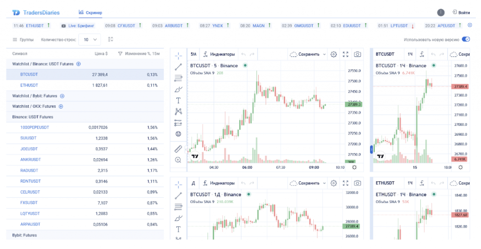The image size is (481, 249).
Task: Select the crosshair cursor tool in BTCUSDT 5M chart
Action: [x=178, y=55]
